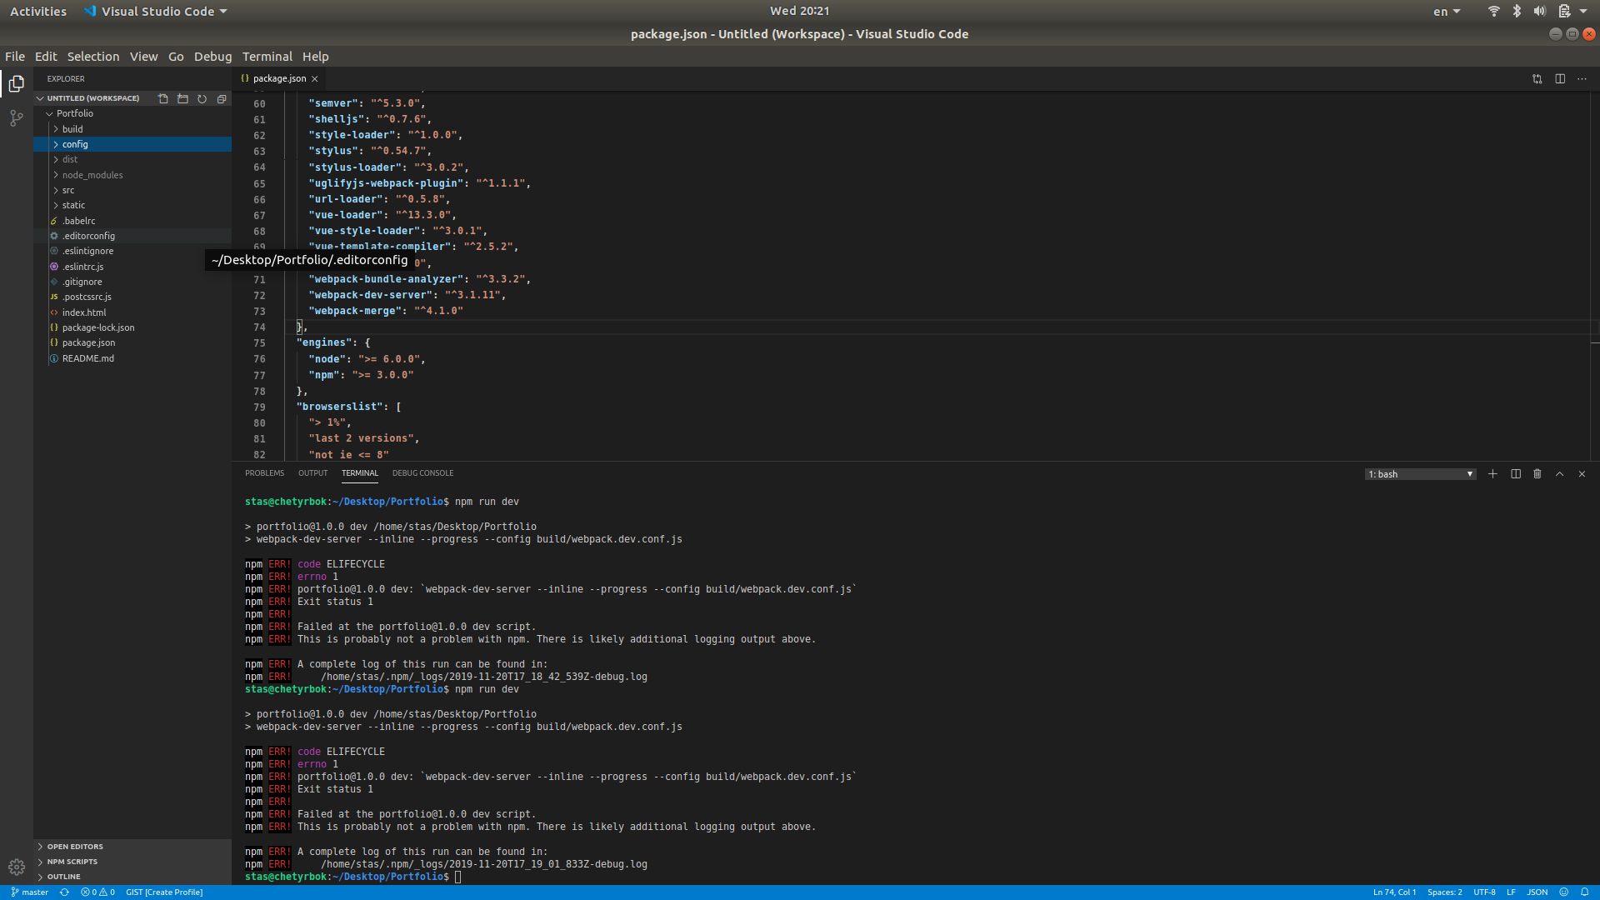The height and width of the screenshot is (900, 1600).
Task: Expand the node_modules folder
Action: pos(132,175)
